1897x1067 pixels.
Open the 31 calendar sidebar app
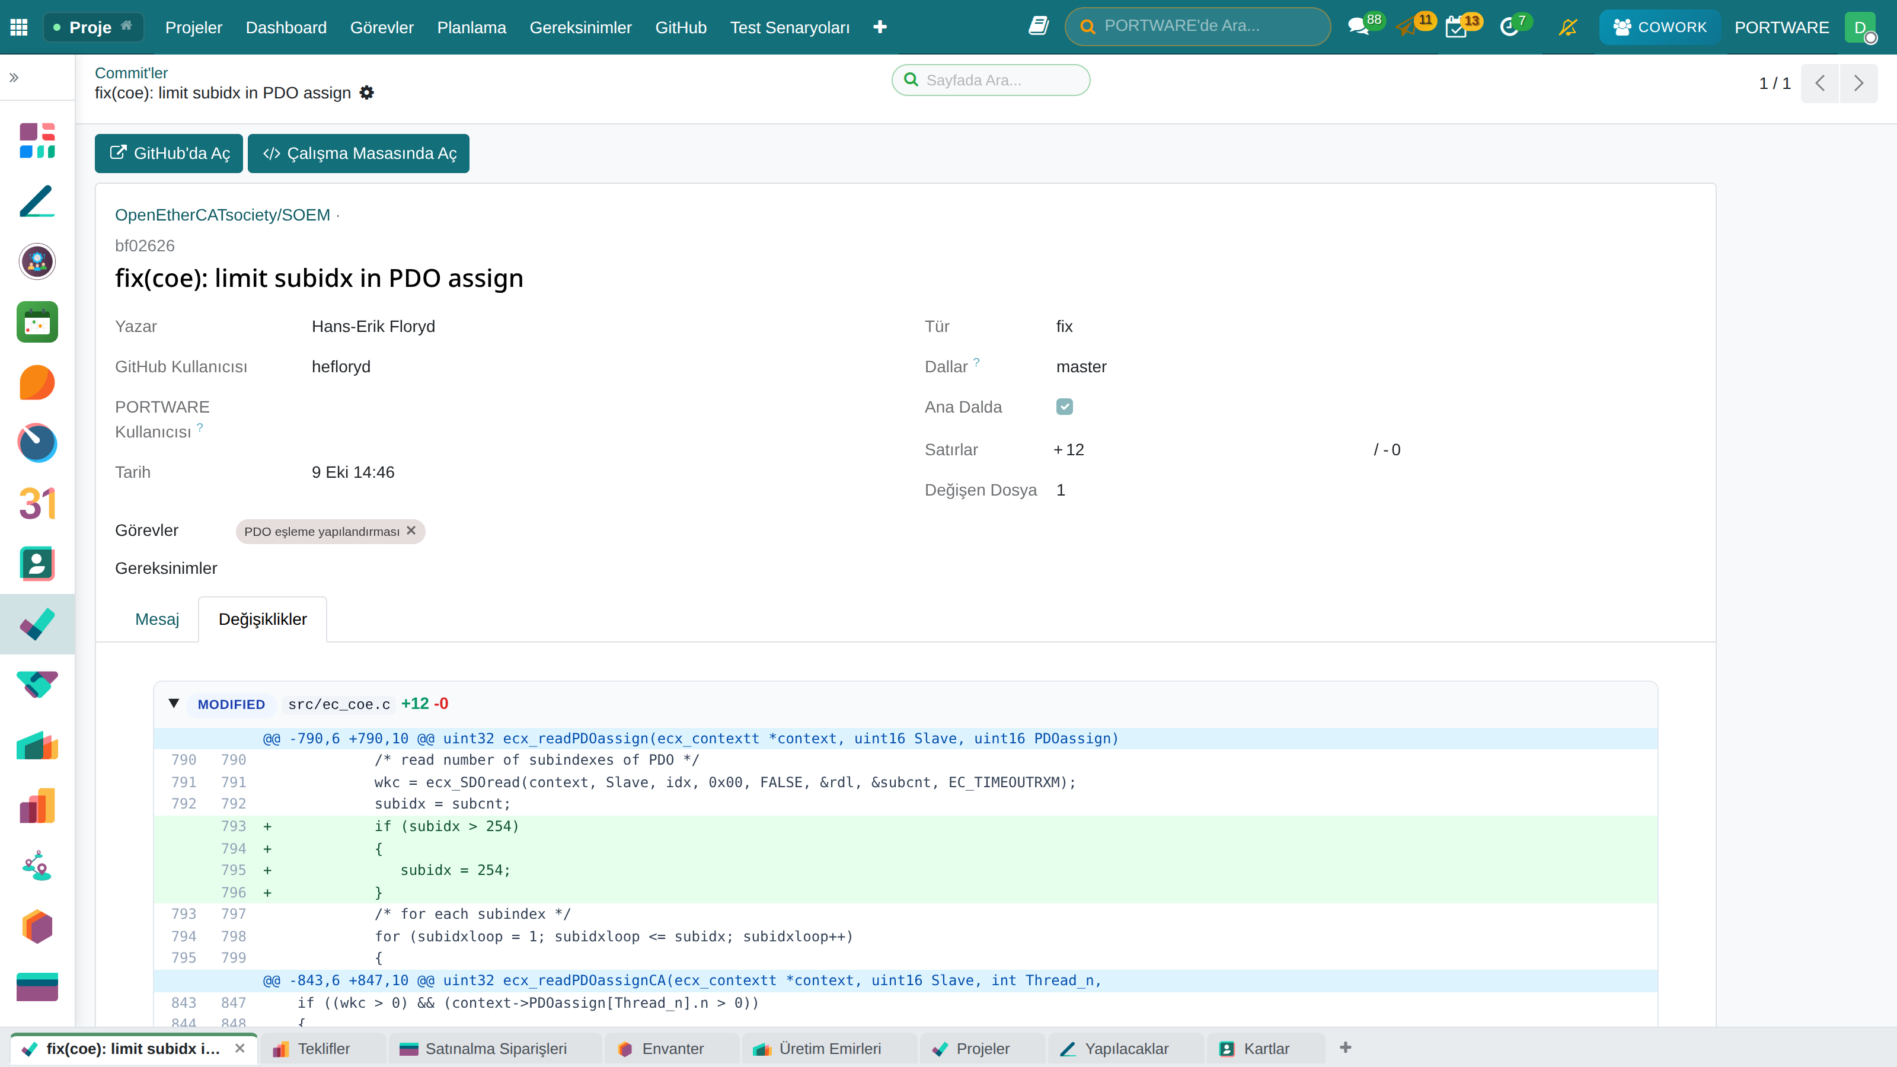[x=37, y=503]
